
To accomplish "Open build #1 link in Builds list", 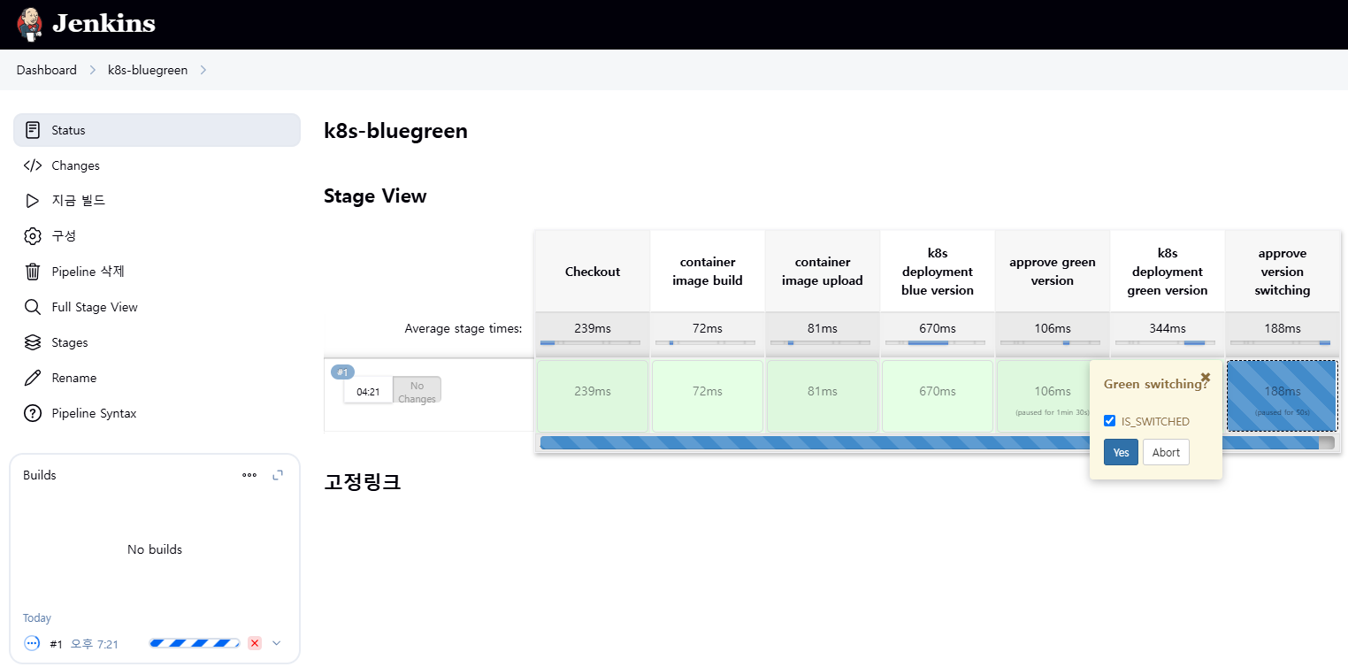I will coord(56,644).
